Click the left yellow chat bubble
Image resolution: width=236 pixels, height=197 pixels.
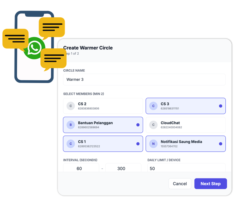(x=15, y=39)
